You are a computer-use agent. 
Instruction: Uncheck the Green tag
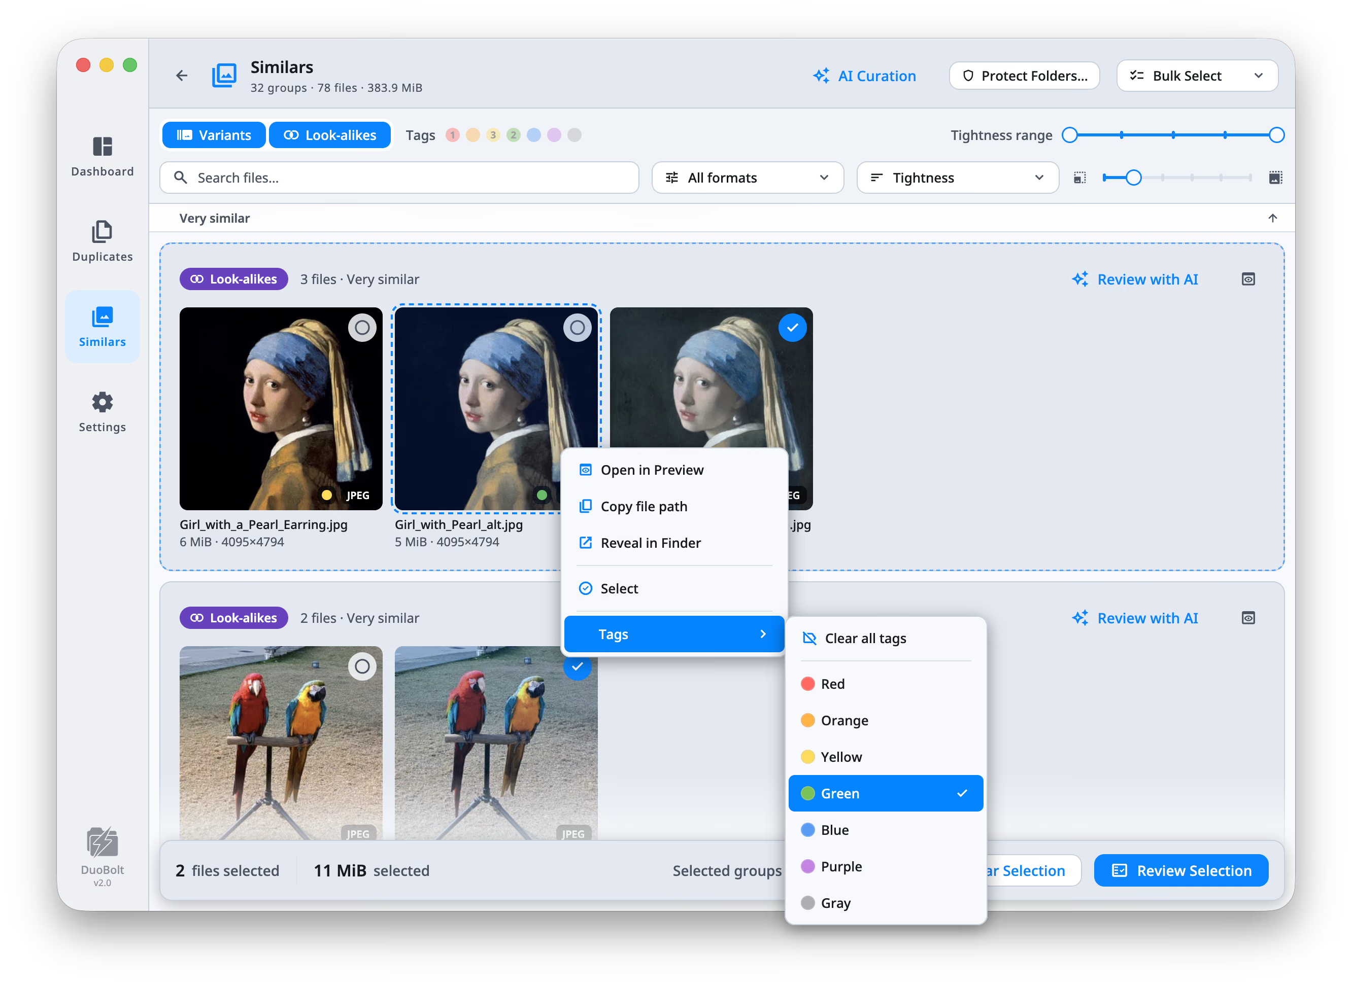(x=886, y=794)
